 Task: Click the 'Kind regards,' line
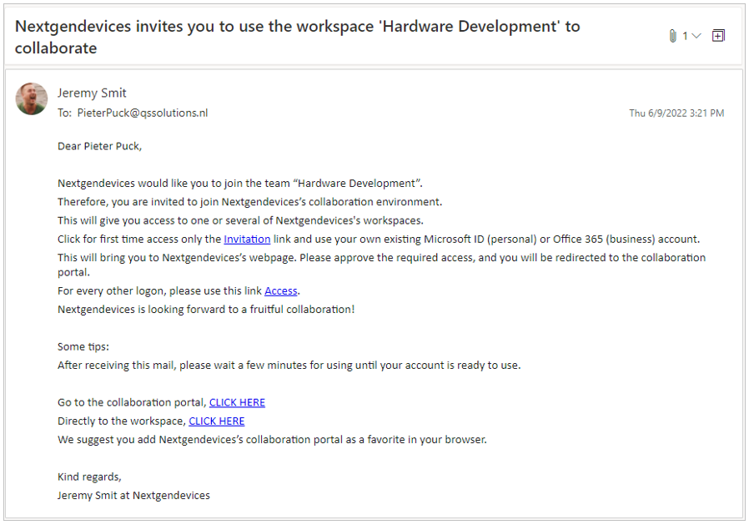(89, 477)
